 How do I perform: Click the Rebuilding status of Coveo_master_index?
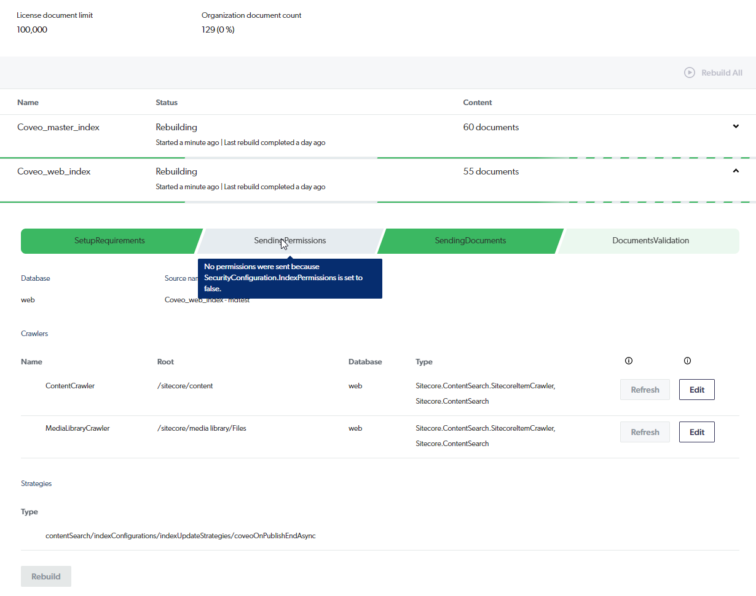176,127
